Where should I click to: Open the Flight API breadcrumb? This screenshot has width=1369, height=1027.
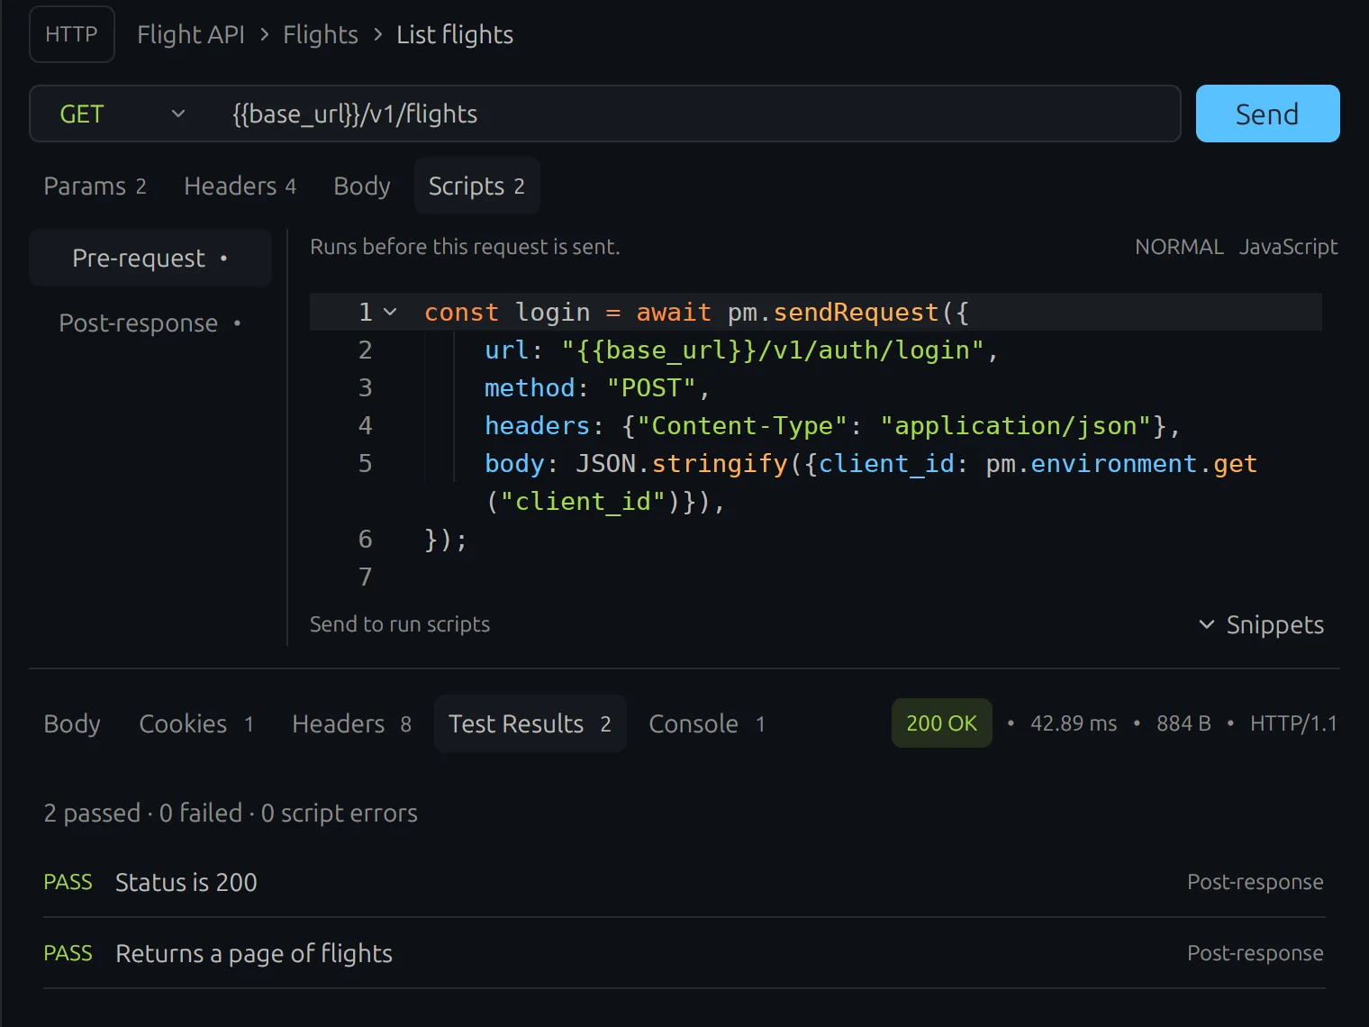[x=191, y=34]
